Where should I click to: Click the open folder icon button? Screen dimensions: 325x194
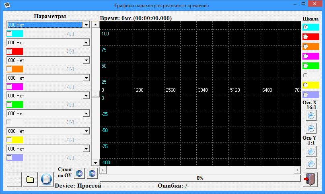tap(29, 179)
